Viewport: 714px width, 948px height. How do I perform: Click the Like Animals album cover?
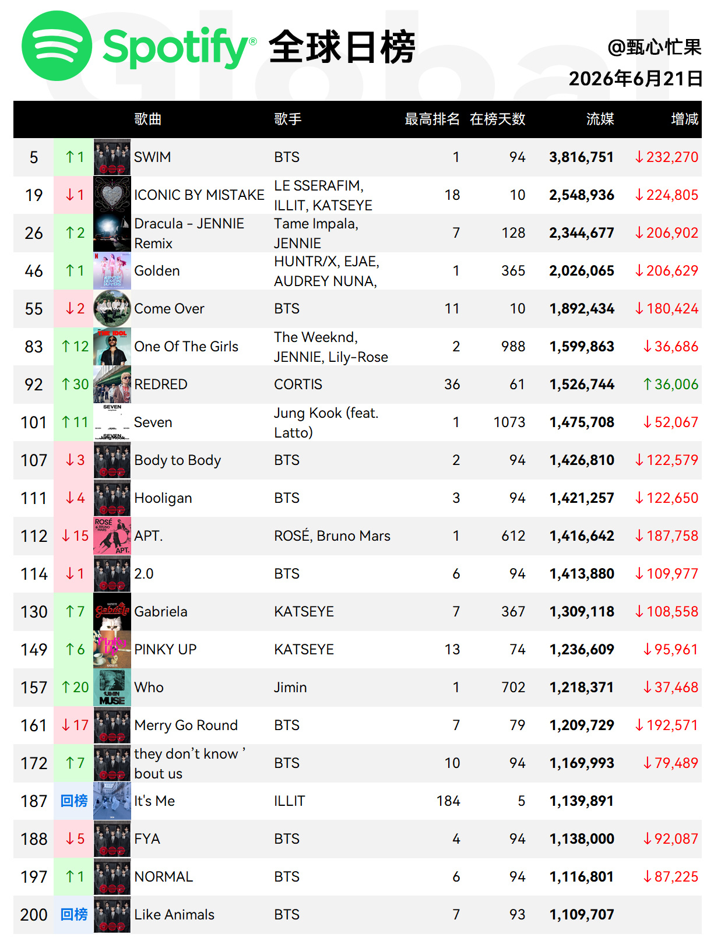[x=112, y=915]
